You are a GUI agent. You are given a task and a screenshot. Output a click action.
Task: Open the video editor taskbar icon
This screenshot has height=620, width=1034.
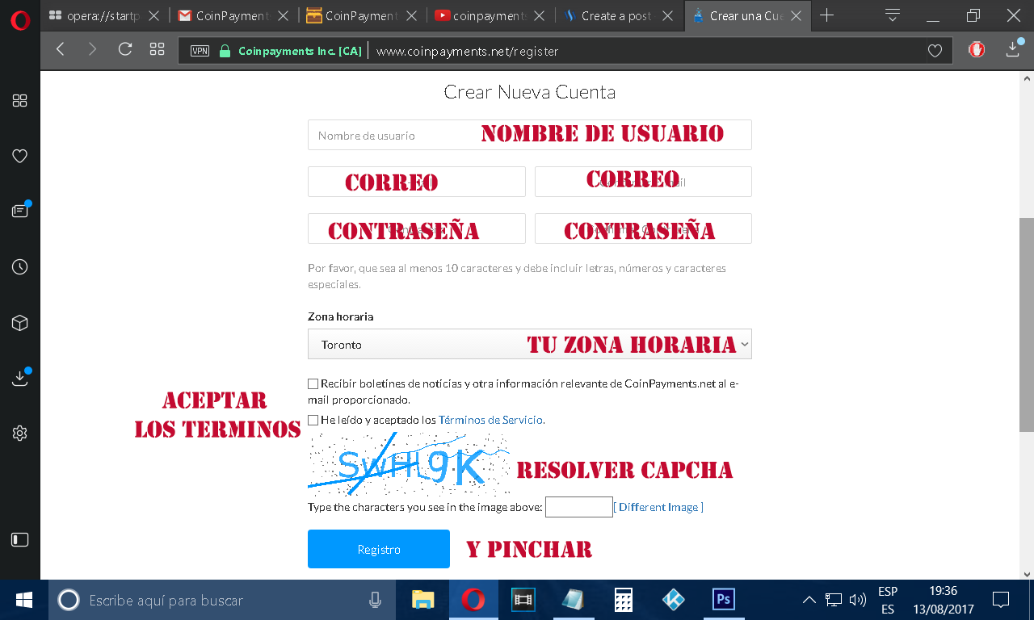(x=523, y=600)
